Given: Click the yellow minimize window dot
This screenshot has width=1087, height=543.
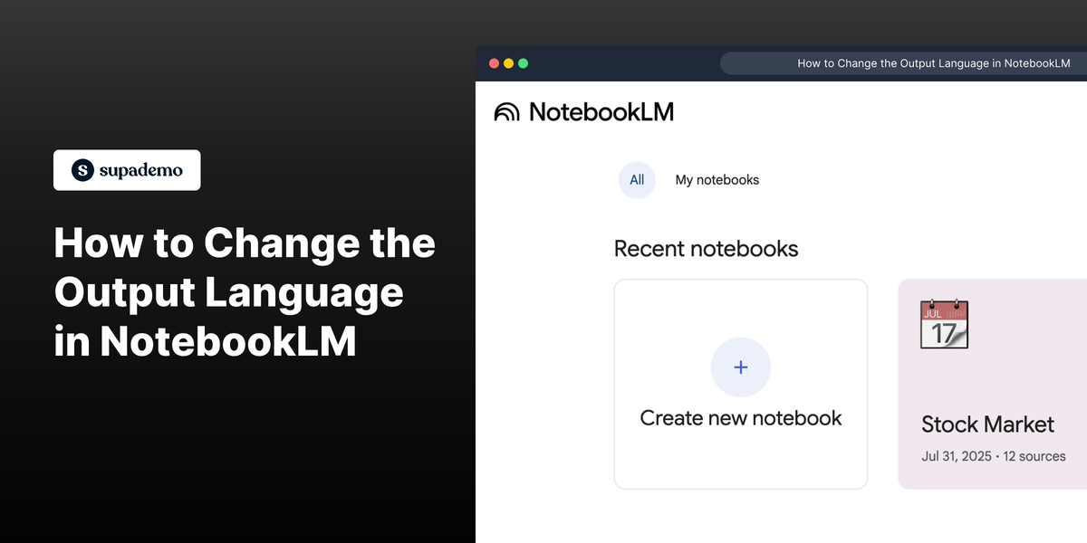Looking at the screenshot, I should (x=508, y=63).
